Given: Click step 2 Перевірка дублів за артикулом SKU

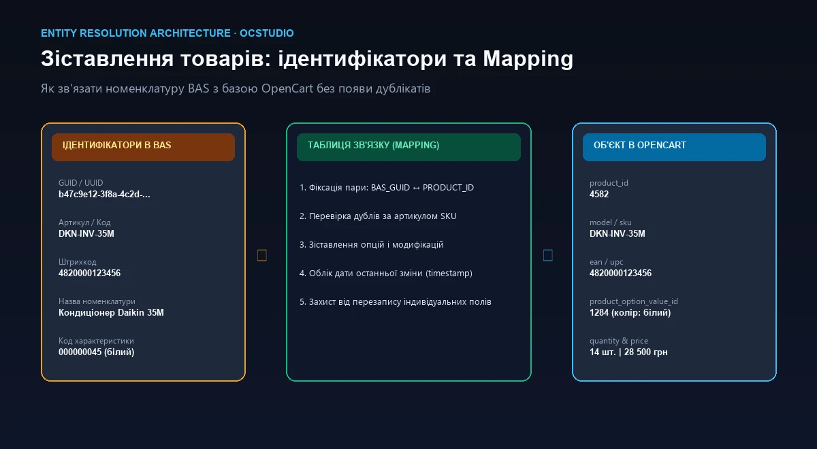Looking at the screenshot, I should (x=378, y=216).
